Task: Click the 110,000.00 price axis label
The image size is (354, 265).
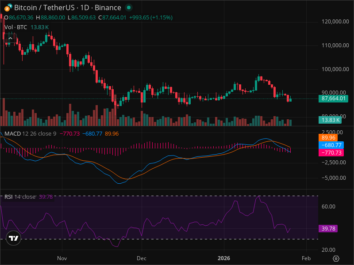Action: (x=335, y=45)
